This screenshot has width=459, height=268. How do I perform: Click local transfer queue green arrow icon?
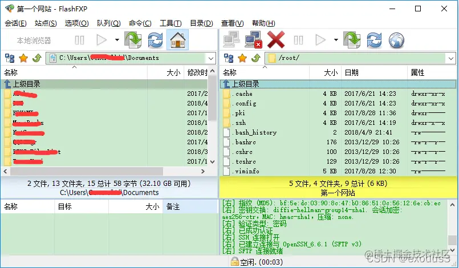(x=133, y=40)
